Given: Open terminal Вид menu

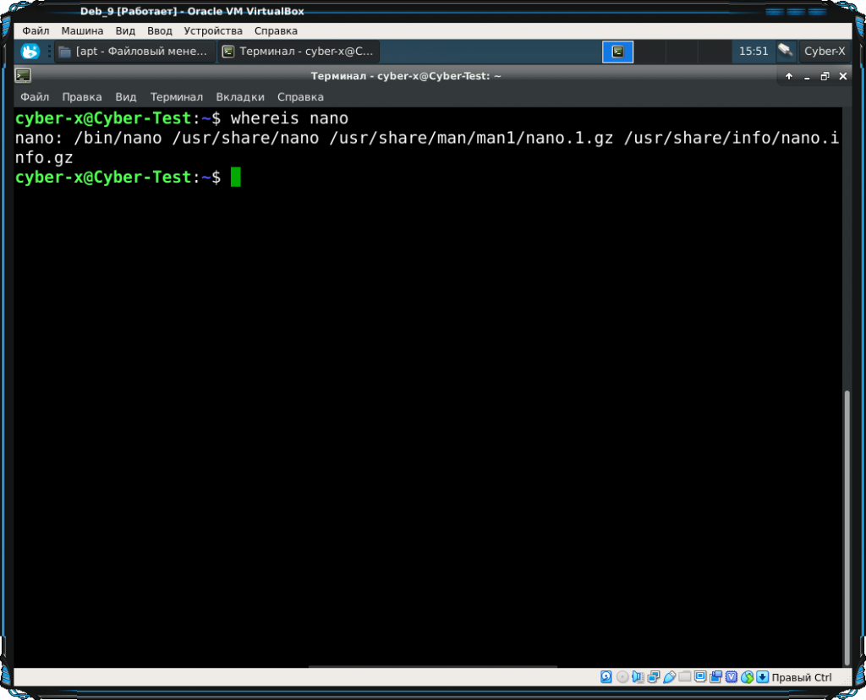Looking at the screenshot, I should pyautogui.click(x=126, y=97).
